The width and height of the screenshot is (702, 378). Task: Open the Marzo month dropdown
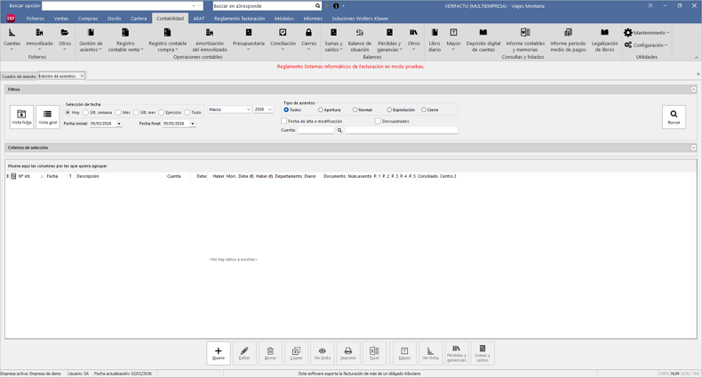(249, 109)
